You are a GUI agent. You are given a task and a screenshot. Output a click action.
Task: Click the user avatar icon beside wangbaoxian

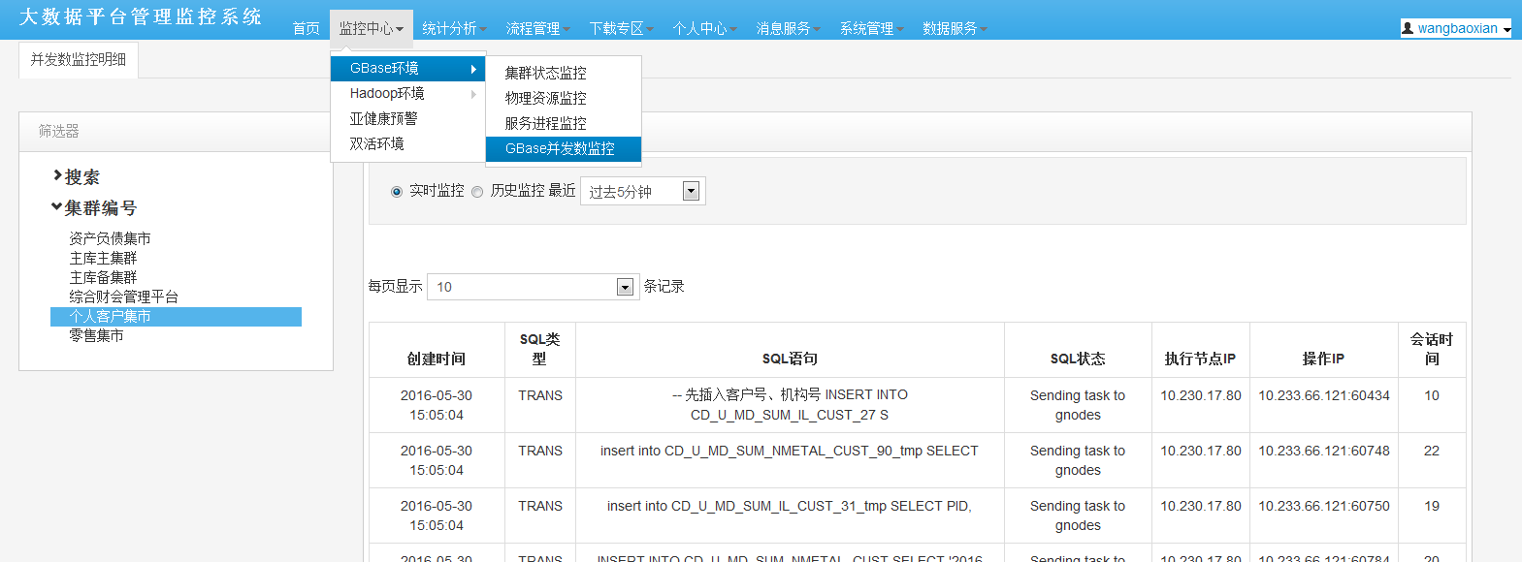[x=1408, y=28]
